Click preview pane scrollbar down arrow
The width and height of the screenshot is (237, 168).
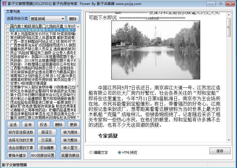[x=229, y=140]
